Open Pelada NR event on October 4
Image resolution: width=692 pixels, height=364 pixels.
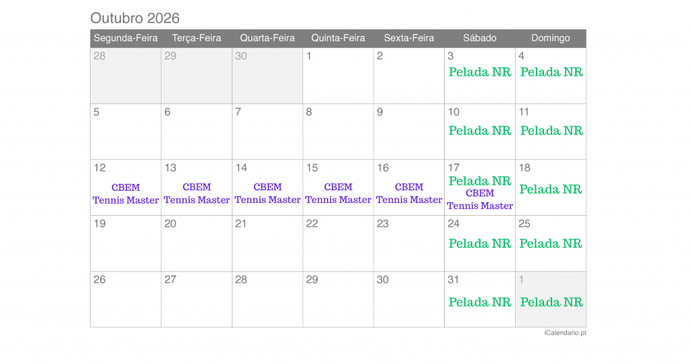pos(551,72)
